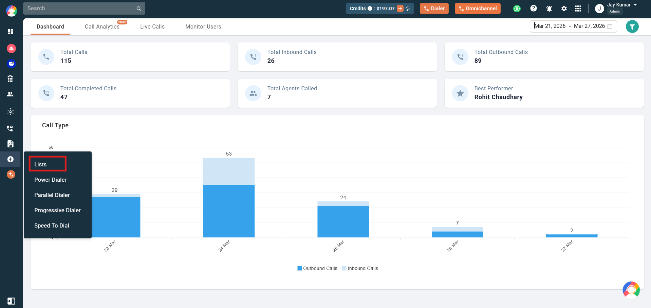Switch to the Live Calls tab
Image resolution: width=651 pixels, height=308 pixels.
152,26
